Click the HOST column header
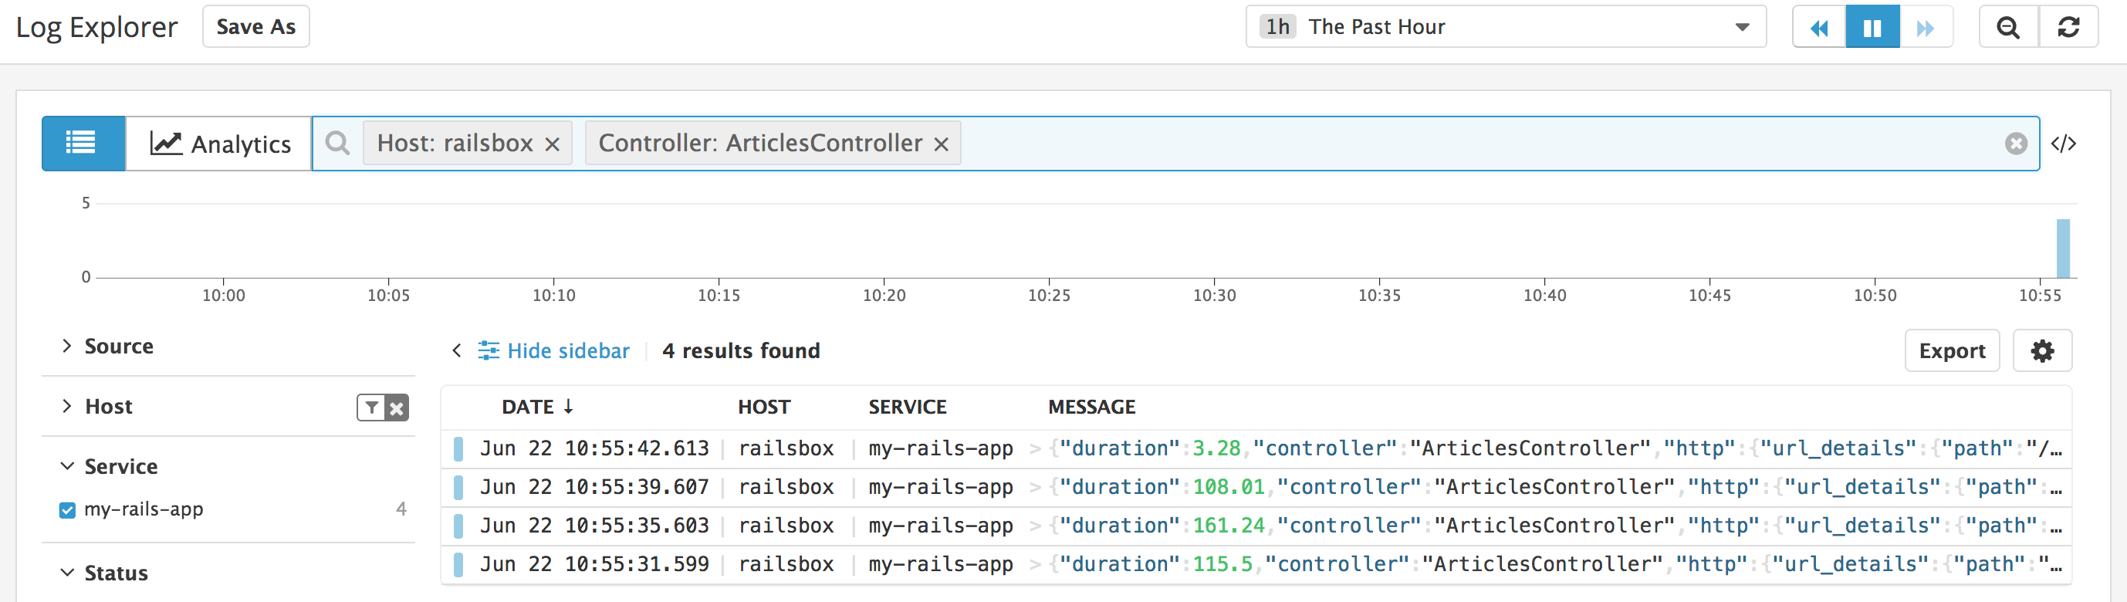 (764, 407)
